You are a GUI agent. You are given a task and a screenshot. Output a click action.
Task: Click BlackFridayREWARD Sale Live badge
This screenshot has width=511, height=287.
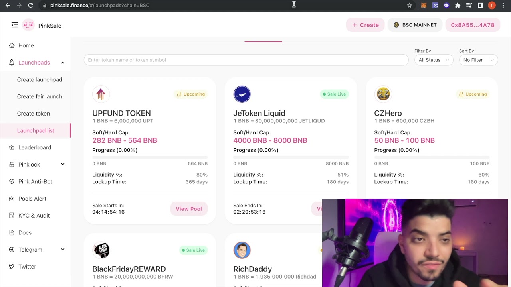[193, 250]
